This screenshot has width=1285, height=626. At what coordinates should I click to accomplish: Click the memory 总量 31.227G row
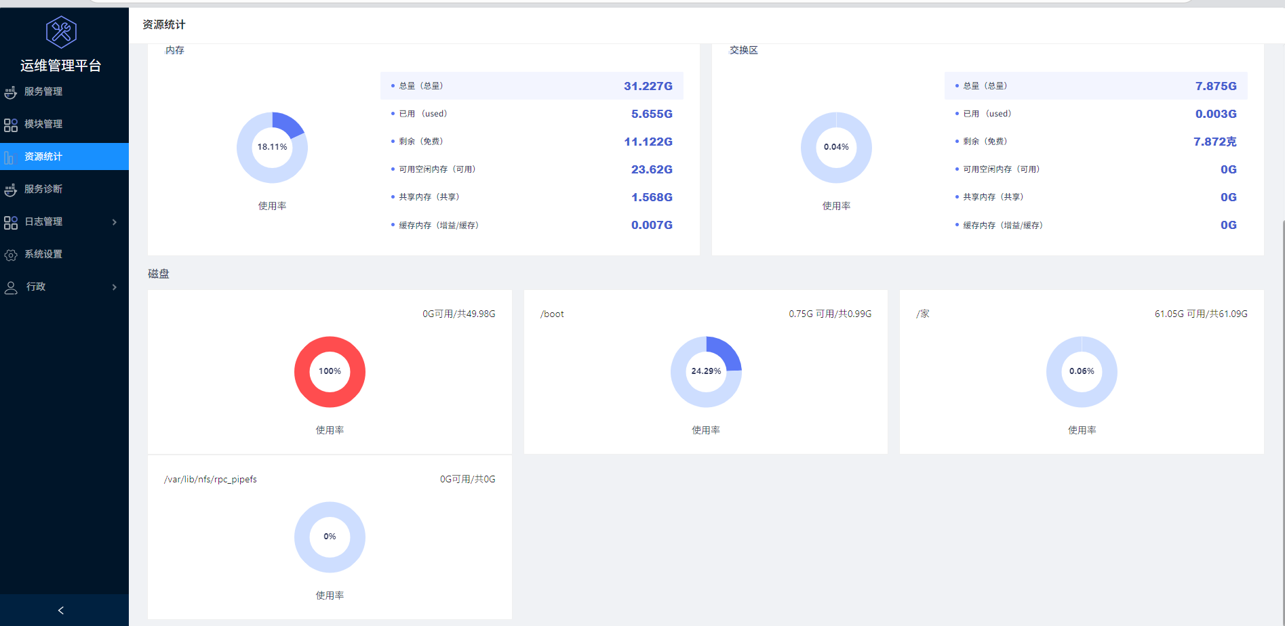click(532, 86)
